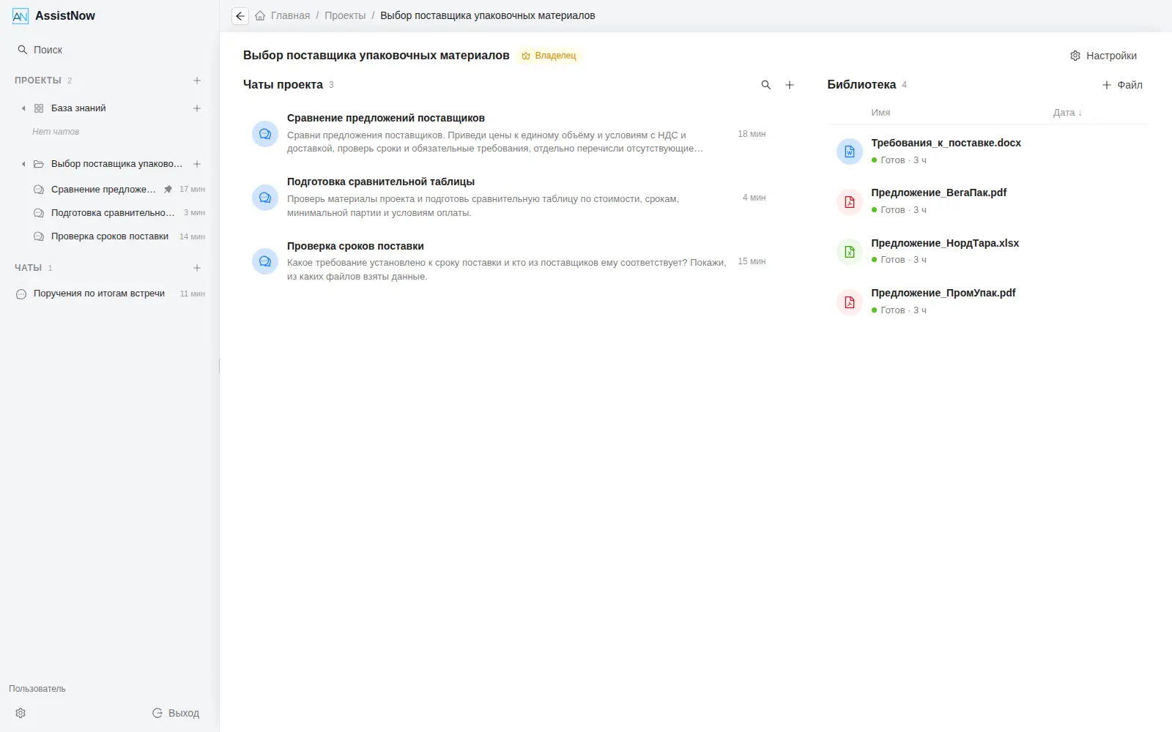Click Подготовка сравнительной таблицы chat icon
The height and width of the screenshot is (732, 1172).
265,198
